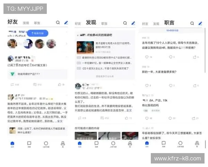The height and width of the screenshot is (167, 208).
Task: Switch to 职言 tab on the middle screen
Action: click(x=104, y=24)
